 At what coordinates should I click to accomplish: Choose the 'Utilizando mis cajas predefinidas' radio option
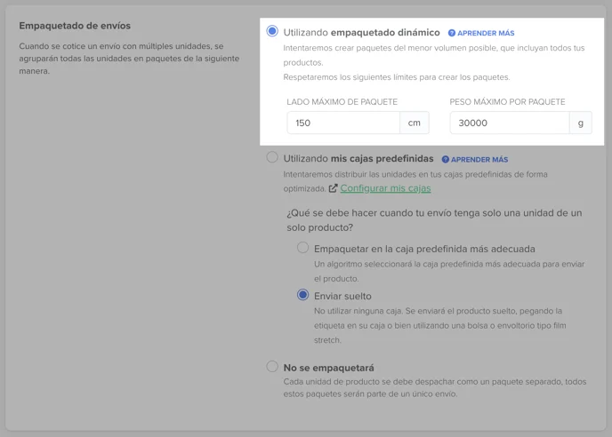[x=272, y=157]
